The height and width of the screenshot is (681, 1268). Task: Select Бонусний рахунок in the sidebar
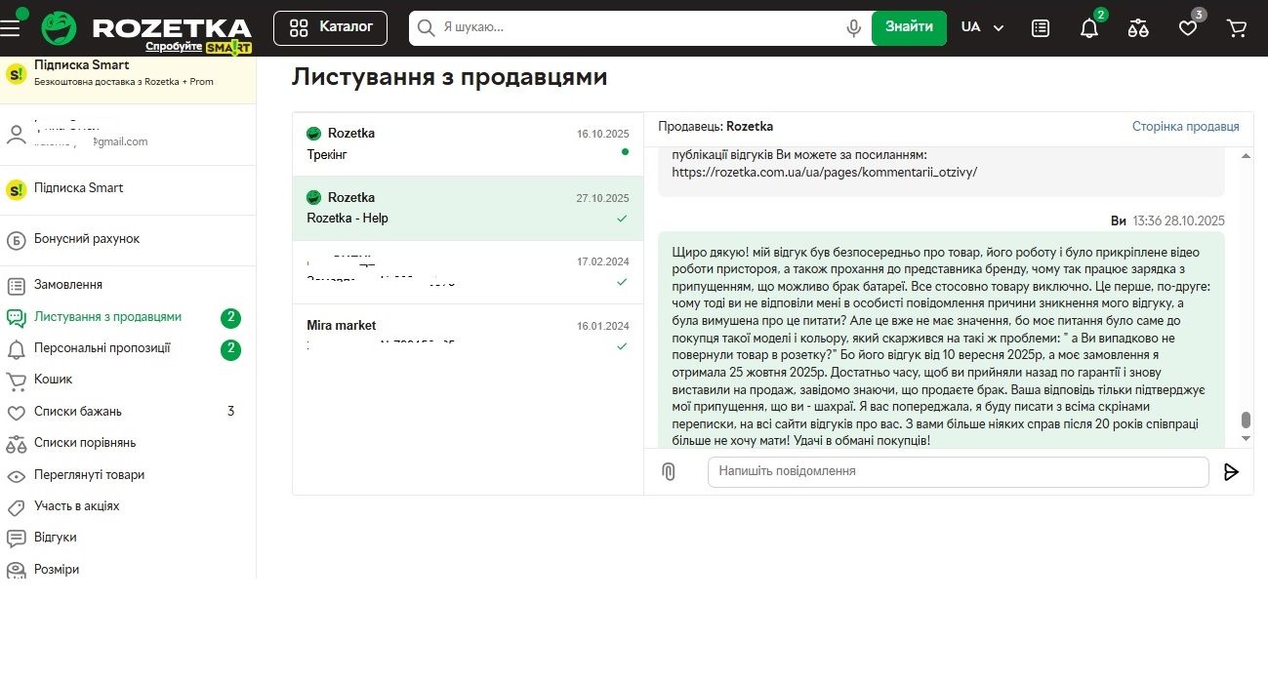[x=87, y=239]
